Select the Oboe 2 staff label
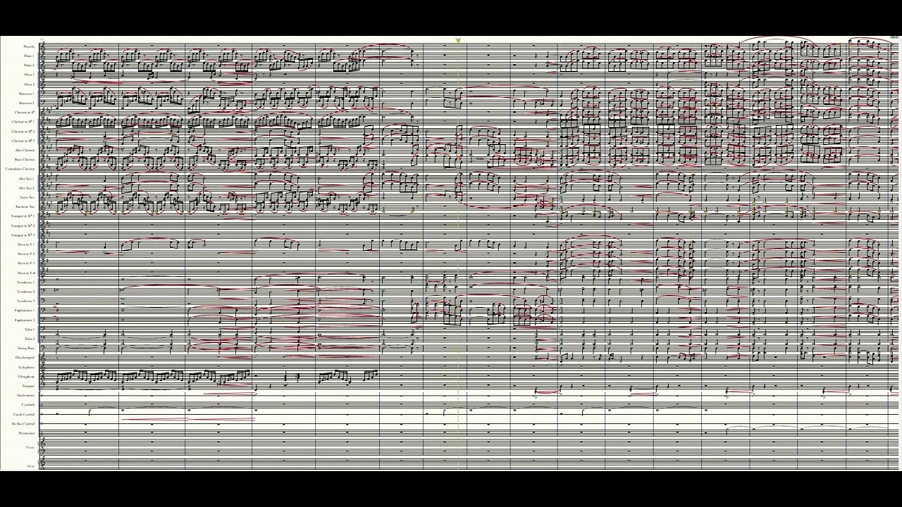902x507 pixels. click(29, 84)
